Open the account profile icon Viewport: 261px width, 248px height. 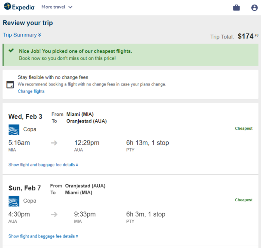click(254, 8)
